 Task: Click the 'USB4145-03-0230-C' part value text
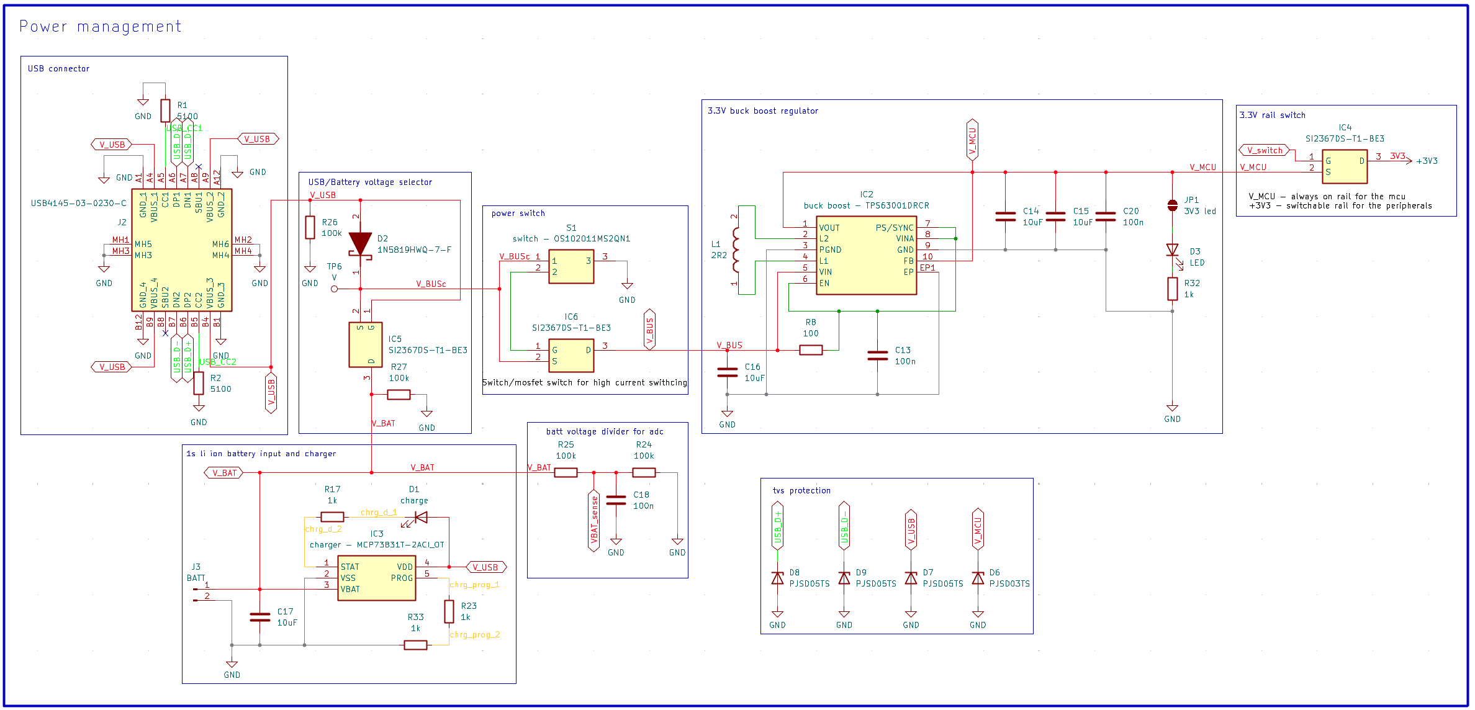[x=79, y=203]
